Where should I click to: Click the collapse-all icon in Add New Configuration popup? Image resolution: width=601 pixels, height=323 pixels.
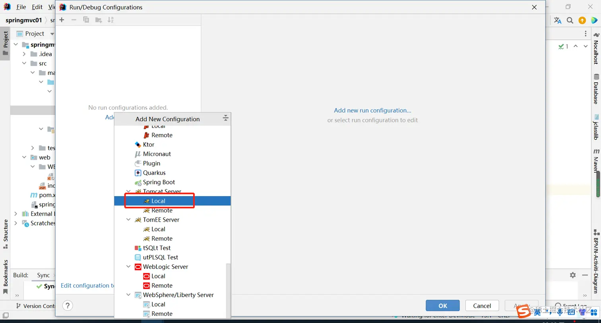(x=225, y=119)
